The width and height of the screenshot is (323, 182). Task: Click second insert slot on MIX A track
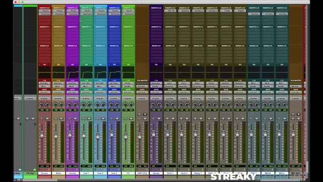tap(254, 14)
